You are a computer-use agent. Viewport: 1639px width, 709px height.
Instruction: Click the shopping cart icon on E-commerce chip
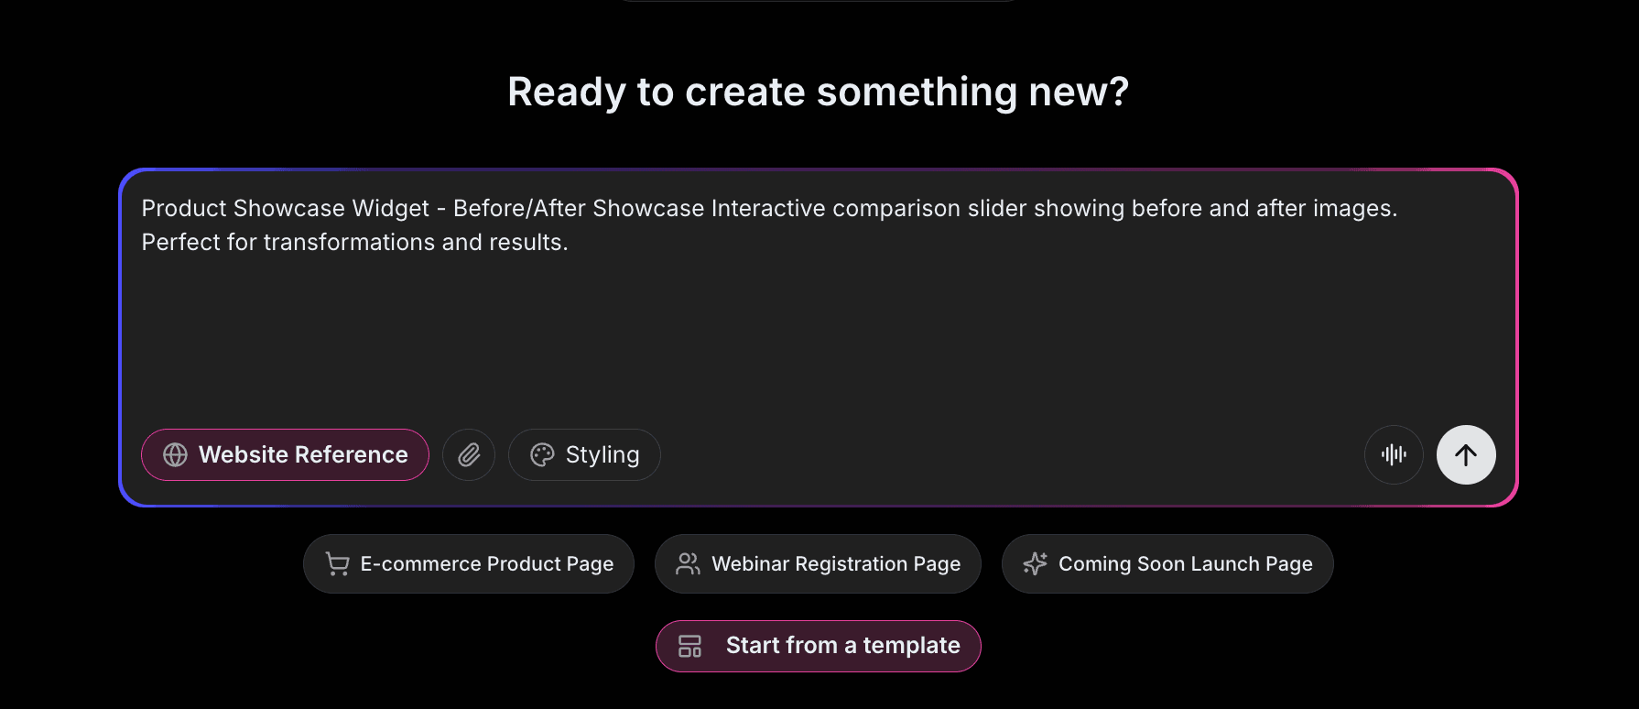[336, 563]
